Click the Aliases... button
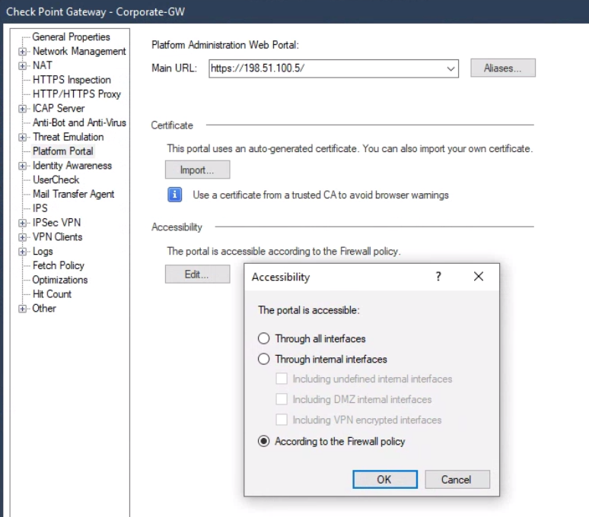This screenshot has width=589, height=517. click(x=503, y=68)
